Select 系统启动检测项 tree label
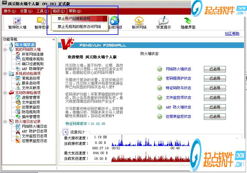 coord(28,74)
